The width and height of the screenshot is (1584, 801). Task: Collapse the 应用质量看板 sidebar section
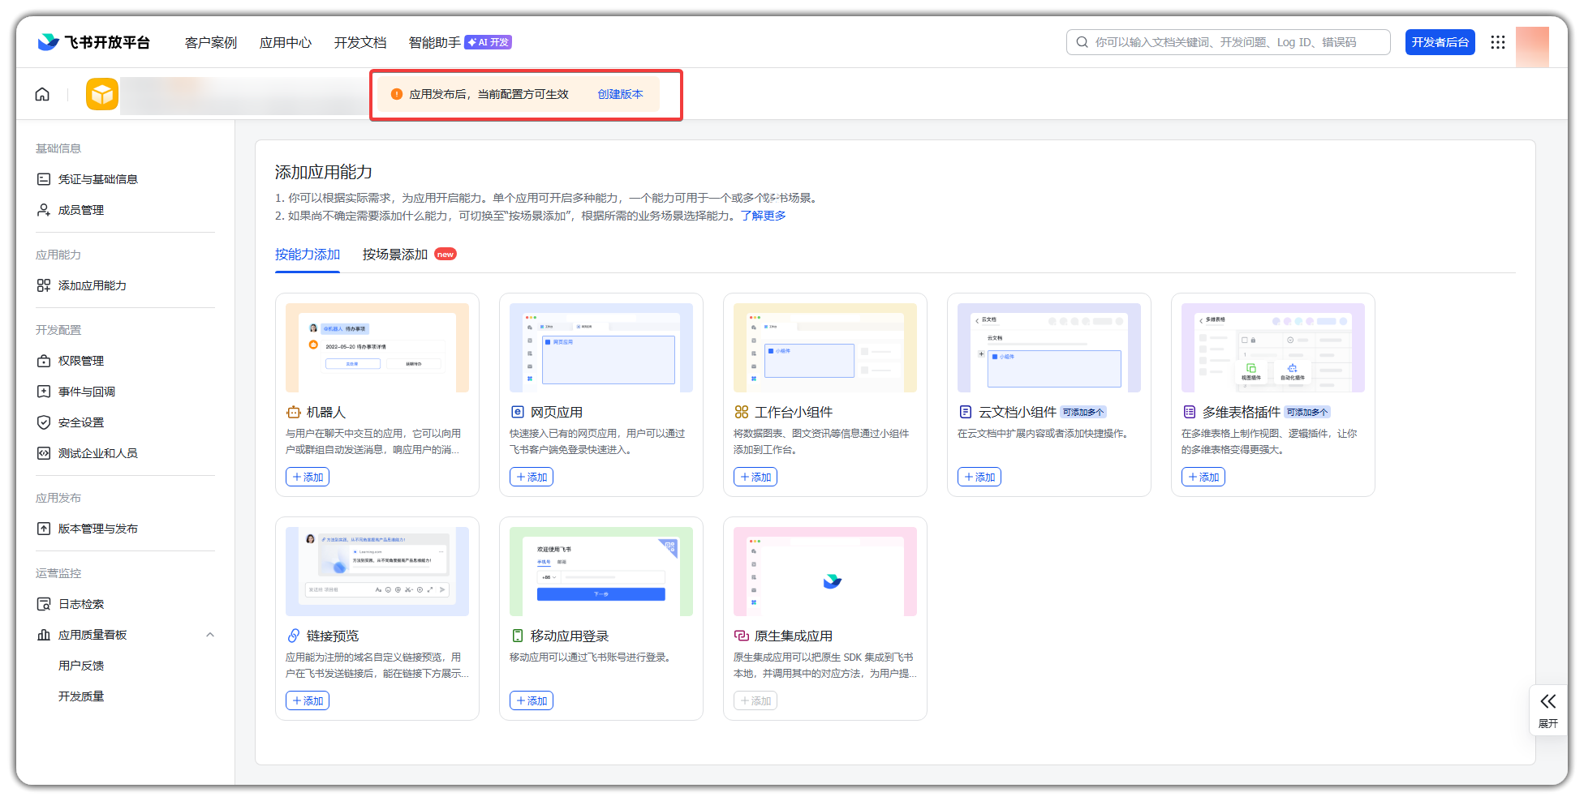(210, 635)
